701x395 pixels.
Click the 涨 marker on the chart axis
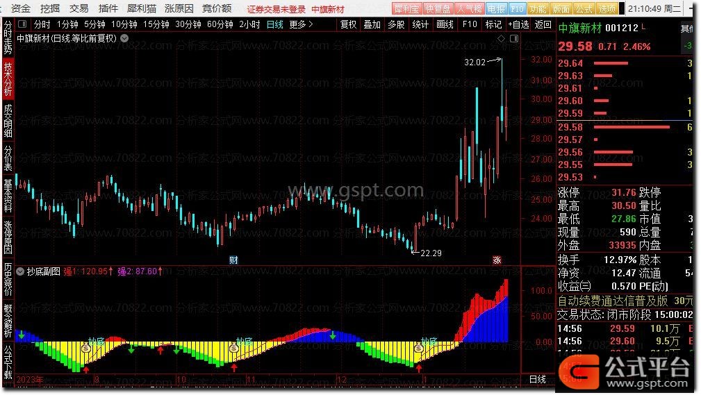(497, 260)
